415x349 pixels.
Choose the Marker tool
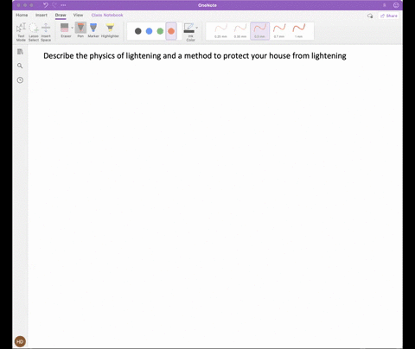pos(93,30)
